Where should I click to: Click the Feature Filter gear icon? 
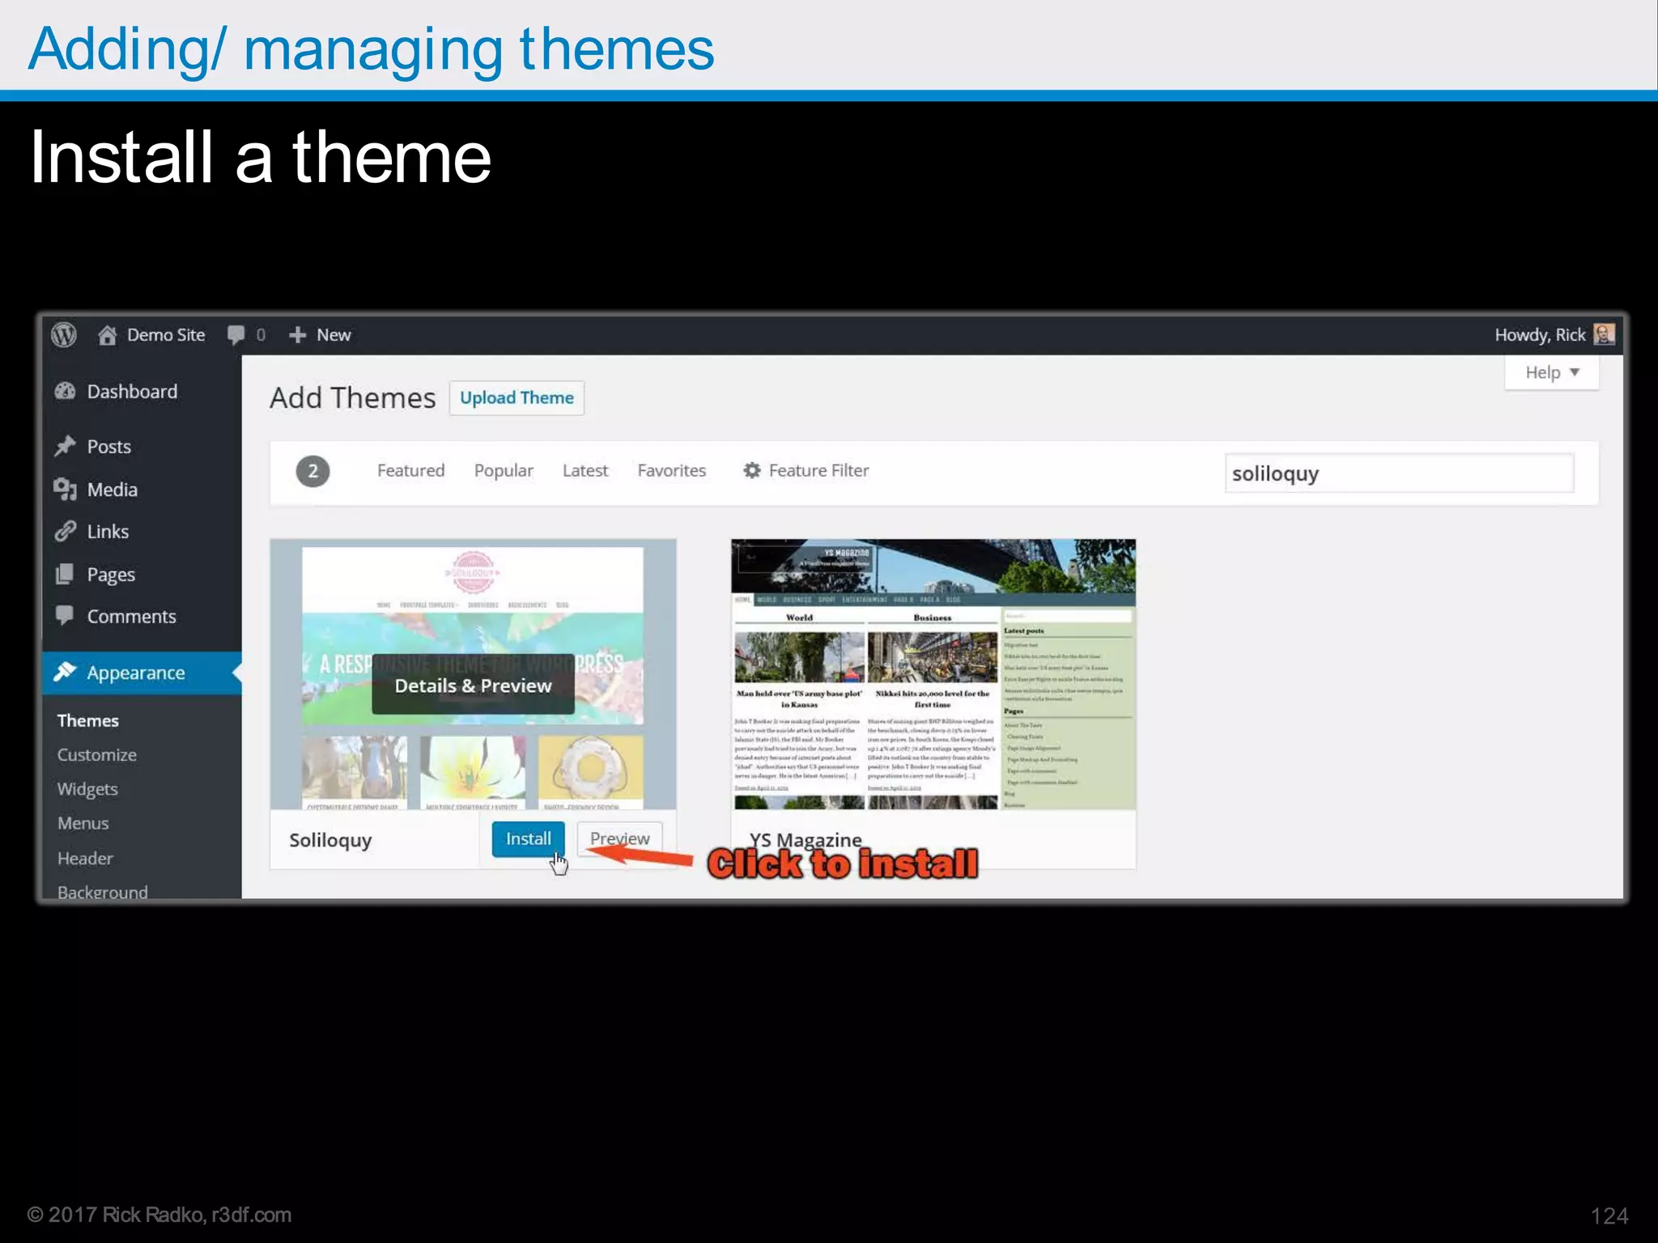(x=752, y=470)
